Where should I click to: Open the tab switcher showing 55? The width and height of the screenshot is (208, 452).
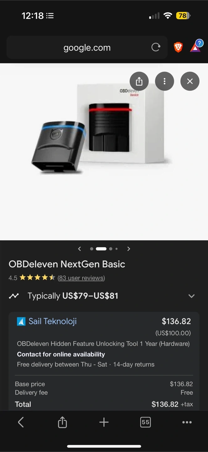tap(145, 422)
